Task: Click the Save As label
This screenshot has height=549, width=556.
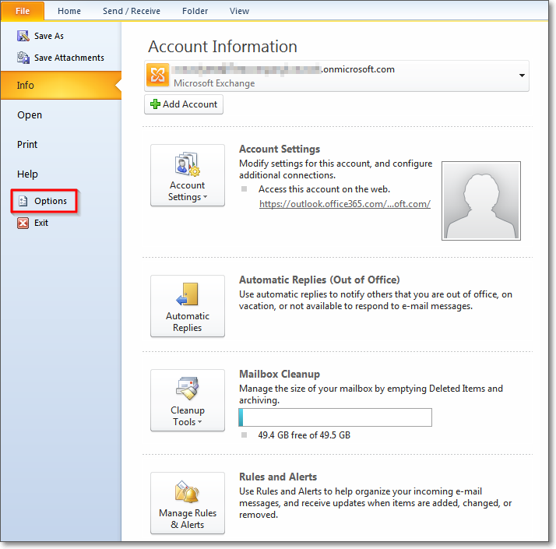Action: (49, 36)
